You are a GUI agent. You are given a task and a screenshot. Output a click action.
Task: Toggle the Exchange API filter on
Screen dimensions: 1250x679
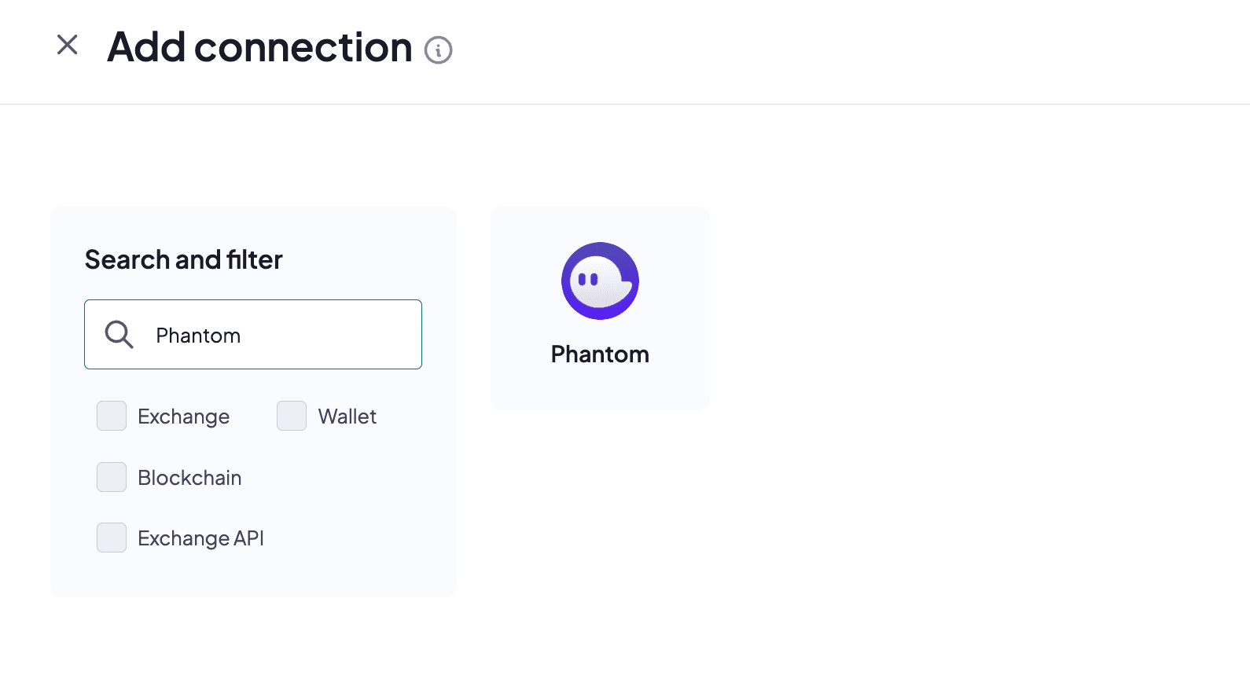pos(111,538)
